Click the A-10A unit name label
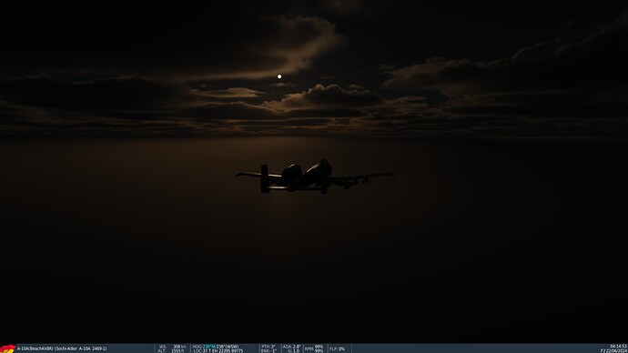Screen dimensions: 628x353 tap(62, 348)
